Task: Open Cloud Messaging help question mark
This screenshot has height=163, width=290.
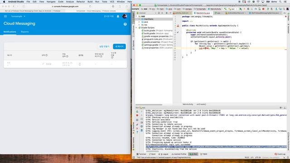Action: (125, 24)
